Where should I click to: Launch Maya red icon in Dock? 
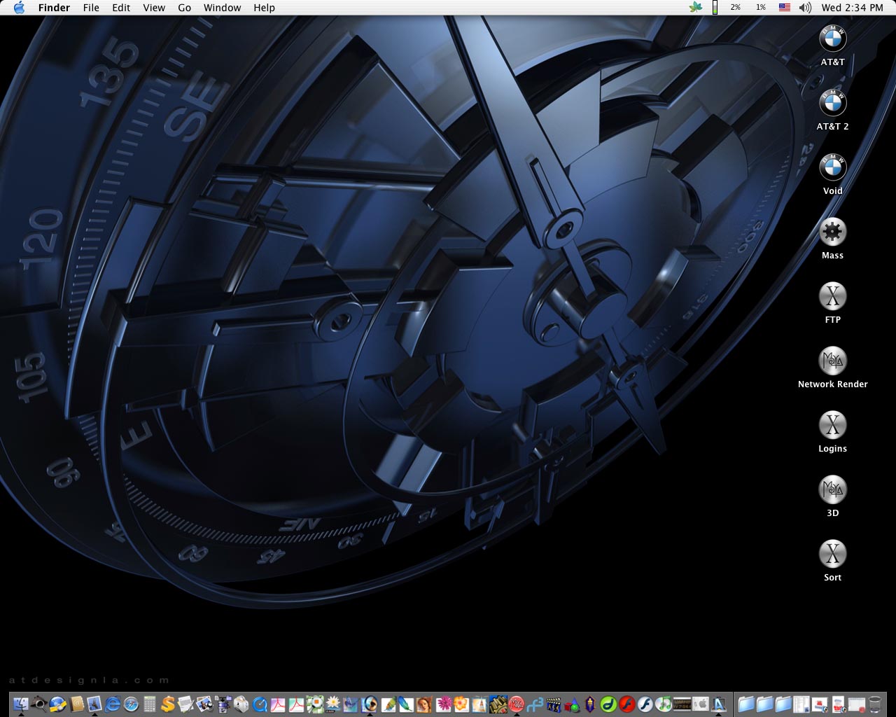(x=517, y=704)
